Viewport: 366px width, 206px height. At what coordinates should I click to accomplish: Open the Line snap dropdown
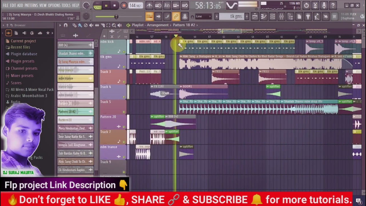coord(203,17)
